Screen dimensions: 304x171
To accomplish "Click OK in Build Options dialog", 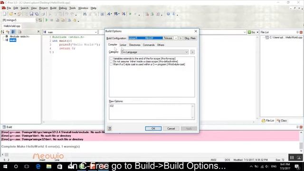I will pyautogui.click(x=153, y=129).
